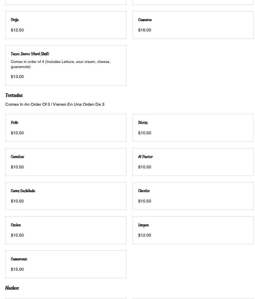Image resolution: width=255 pixels, height=299 pixels.
Task: Click the Tostadas order of 3 note
Action: 55,104
